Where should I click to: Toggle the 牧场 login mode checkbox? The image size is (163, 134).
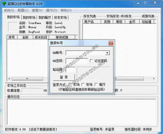pyautogui.click(x=83, y=84)
